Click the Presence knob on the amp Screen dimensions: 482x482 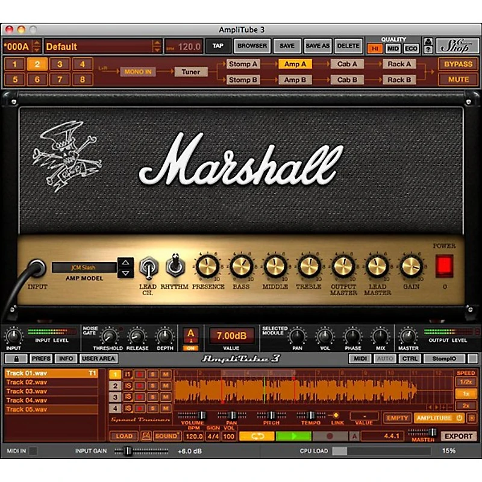click(207, 266)
